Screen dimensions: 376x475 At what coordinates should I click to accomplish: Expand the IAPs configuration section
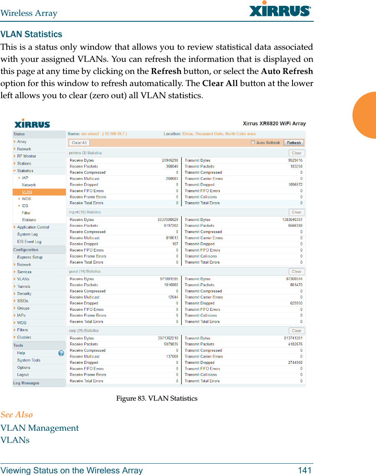(x=21, y=315)
